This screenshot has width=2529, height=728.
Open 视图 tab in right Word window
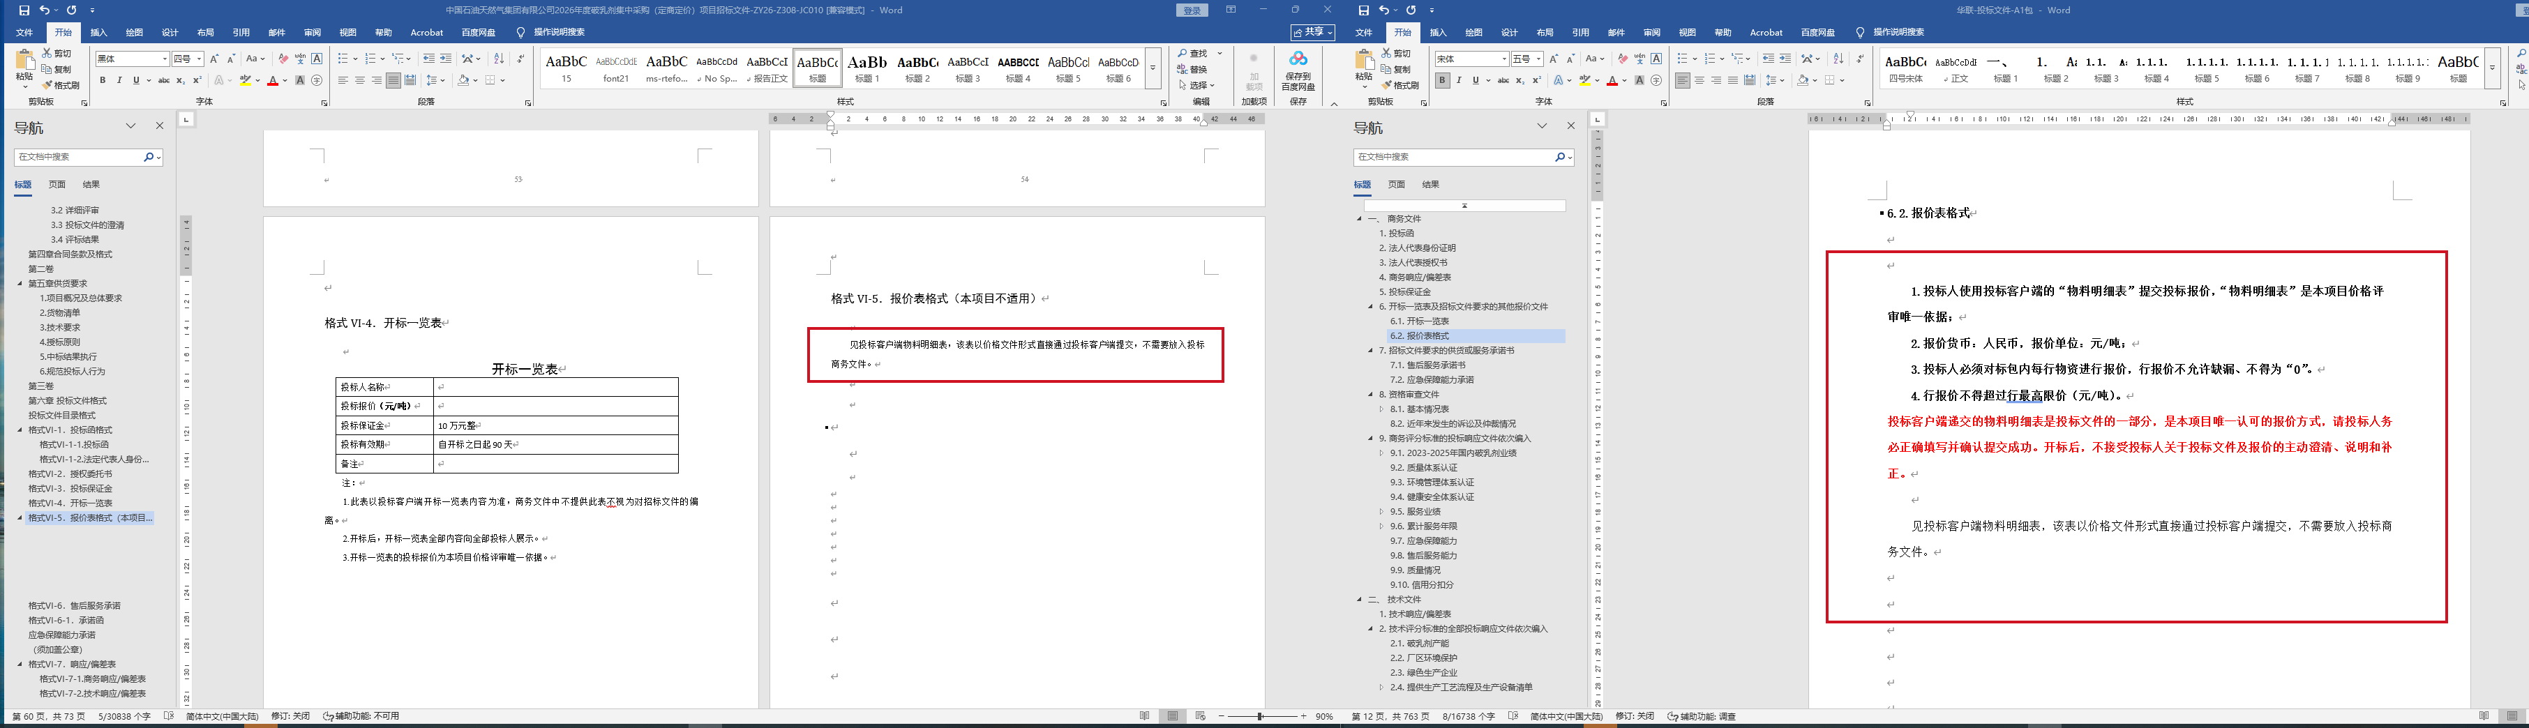[x=1687, y=32]
